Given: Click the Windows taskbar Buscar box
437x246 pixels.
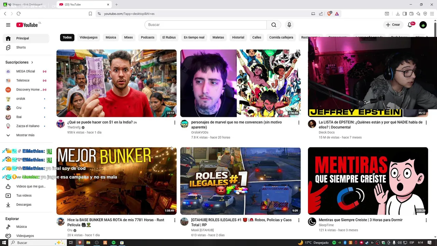Looking at the screenshot, I should [x=38, y=243].
